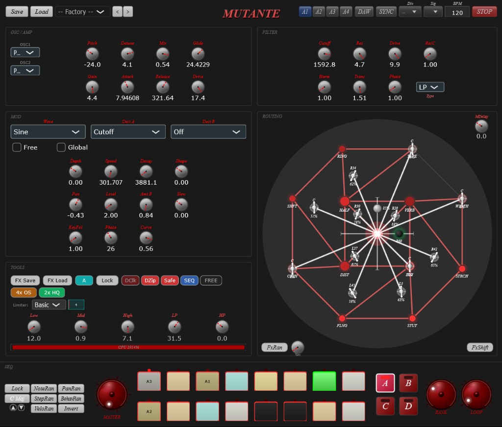Screen dimensions: 502x427
Task: Click the DIST effect node
Action: click(345, 267)
